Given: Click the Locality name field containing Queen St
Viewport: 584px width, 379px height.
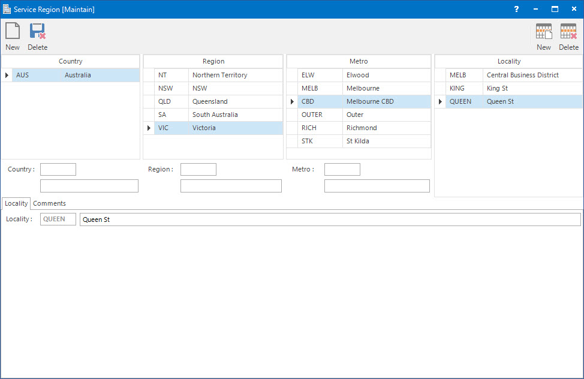Looking at the screenshot, I should point(330,219).
